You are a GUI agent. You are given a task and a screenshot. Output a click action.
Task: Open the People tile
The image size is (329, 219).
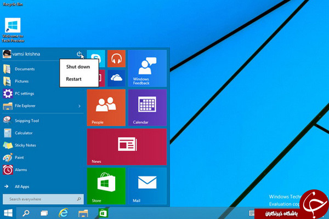click(106, 107)
